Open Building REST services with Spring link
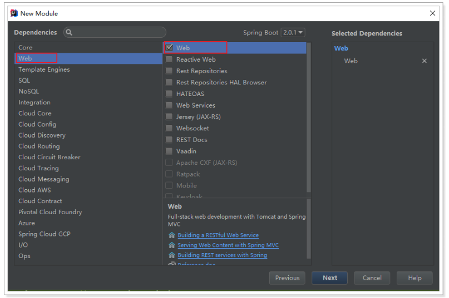Viewport: 449px width, 298px height. 222,255
